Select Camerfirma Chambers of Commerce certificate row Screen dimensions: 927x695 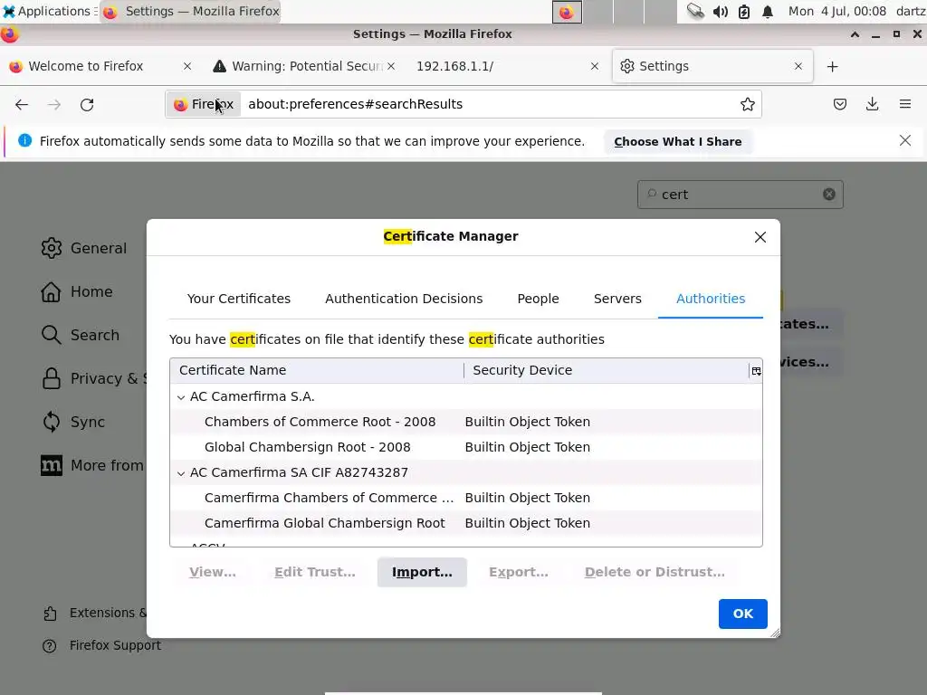(x=466, y=499)
